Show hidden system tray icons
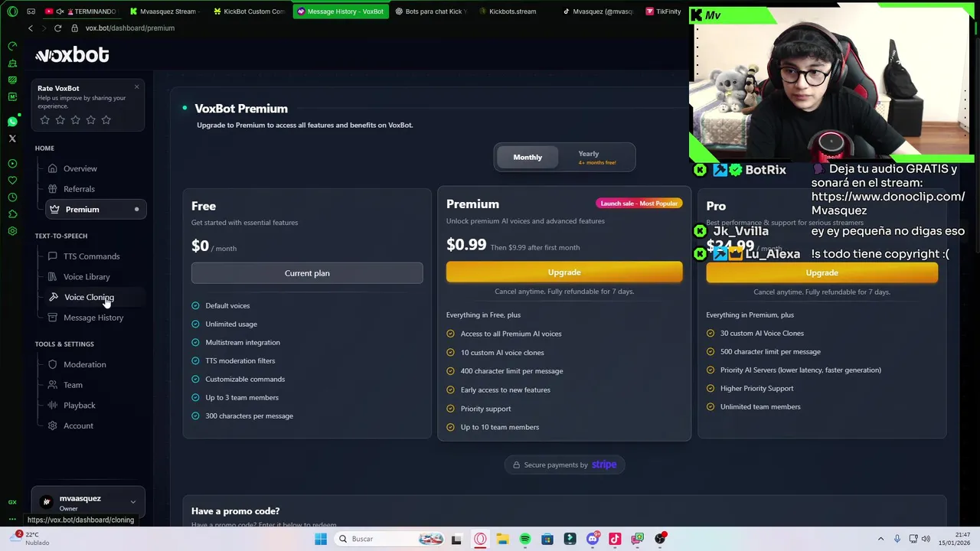The width and height of the screenshot is (980, 551). point(880,539)
